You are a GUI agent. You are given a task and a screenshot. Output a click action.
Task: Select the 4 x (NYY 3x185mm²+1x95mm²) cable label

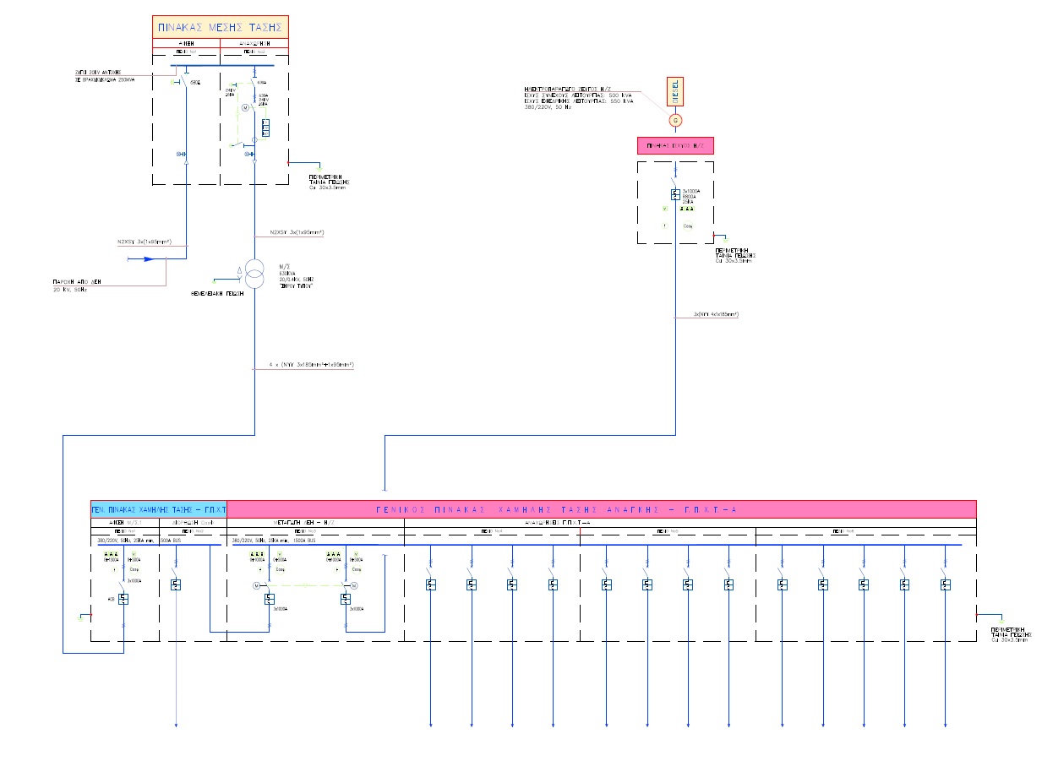(x=310, y=366)
